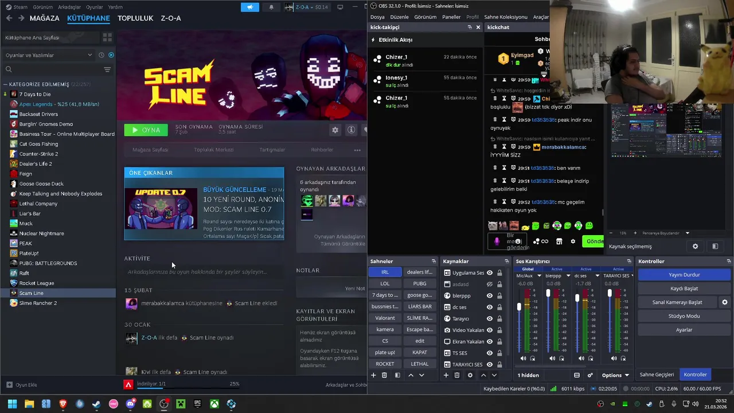Open mixer Options dropdown

(x=615, y=375)
